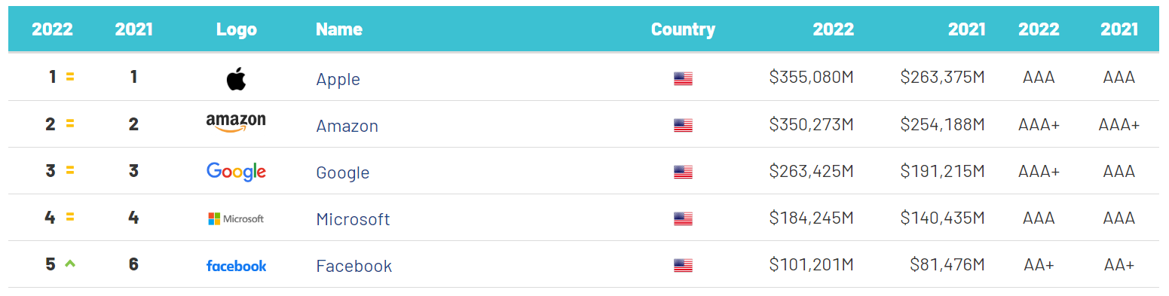Click the Google logo

click(236, 172)
